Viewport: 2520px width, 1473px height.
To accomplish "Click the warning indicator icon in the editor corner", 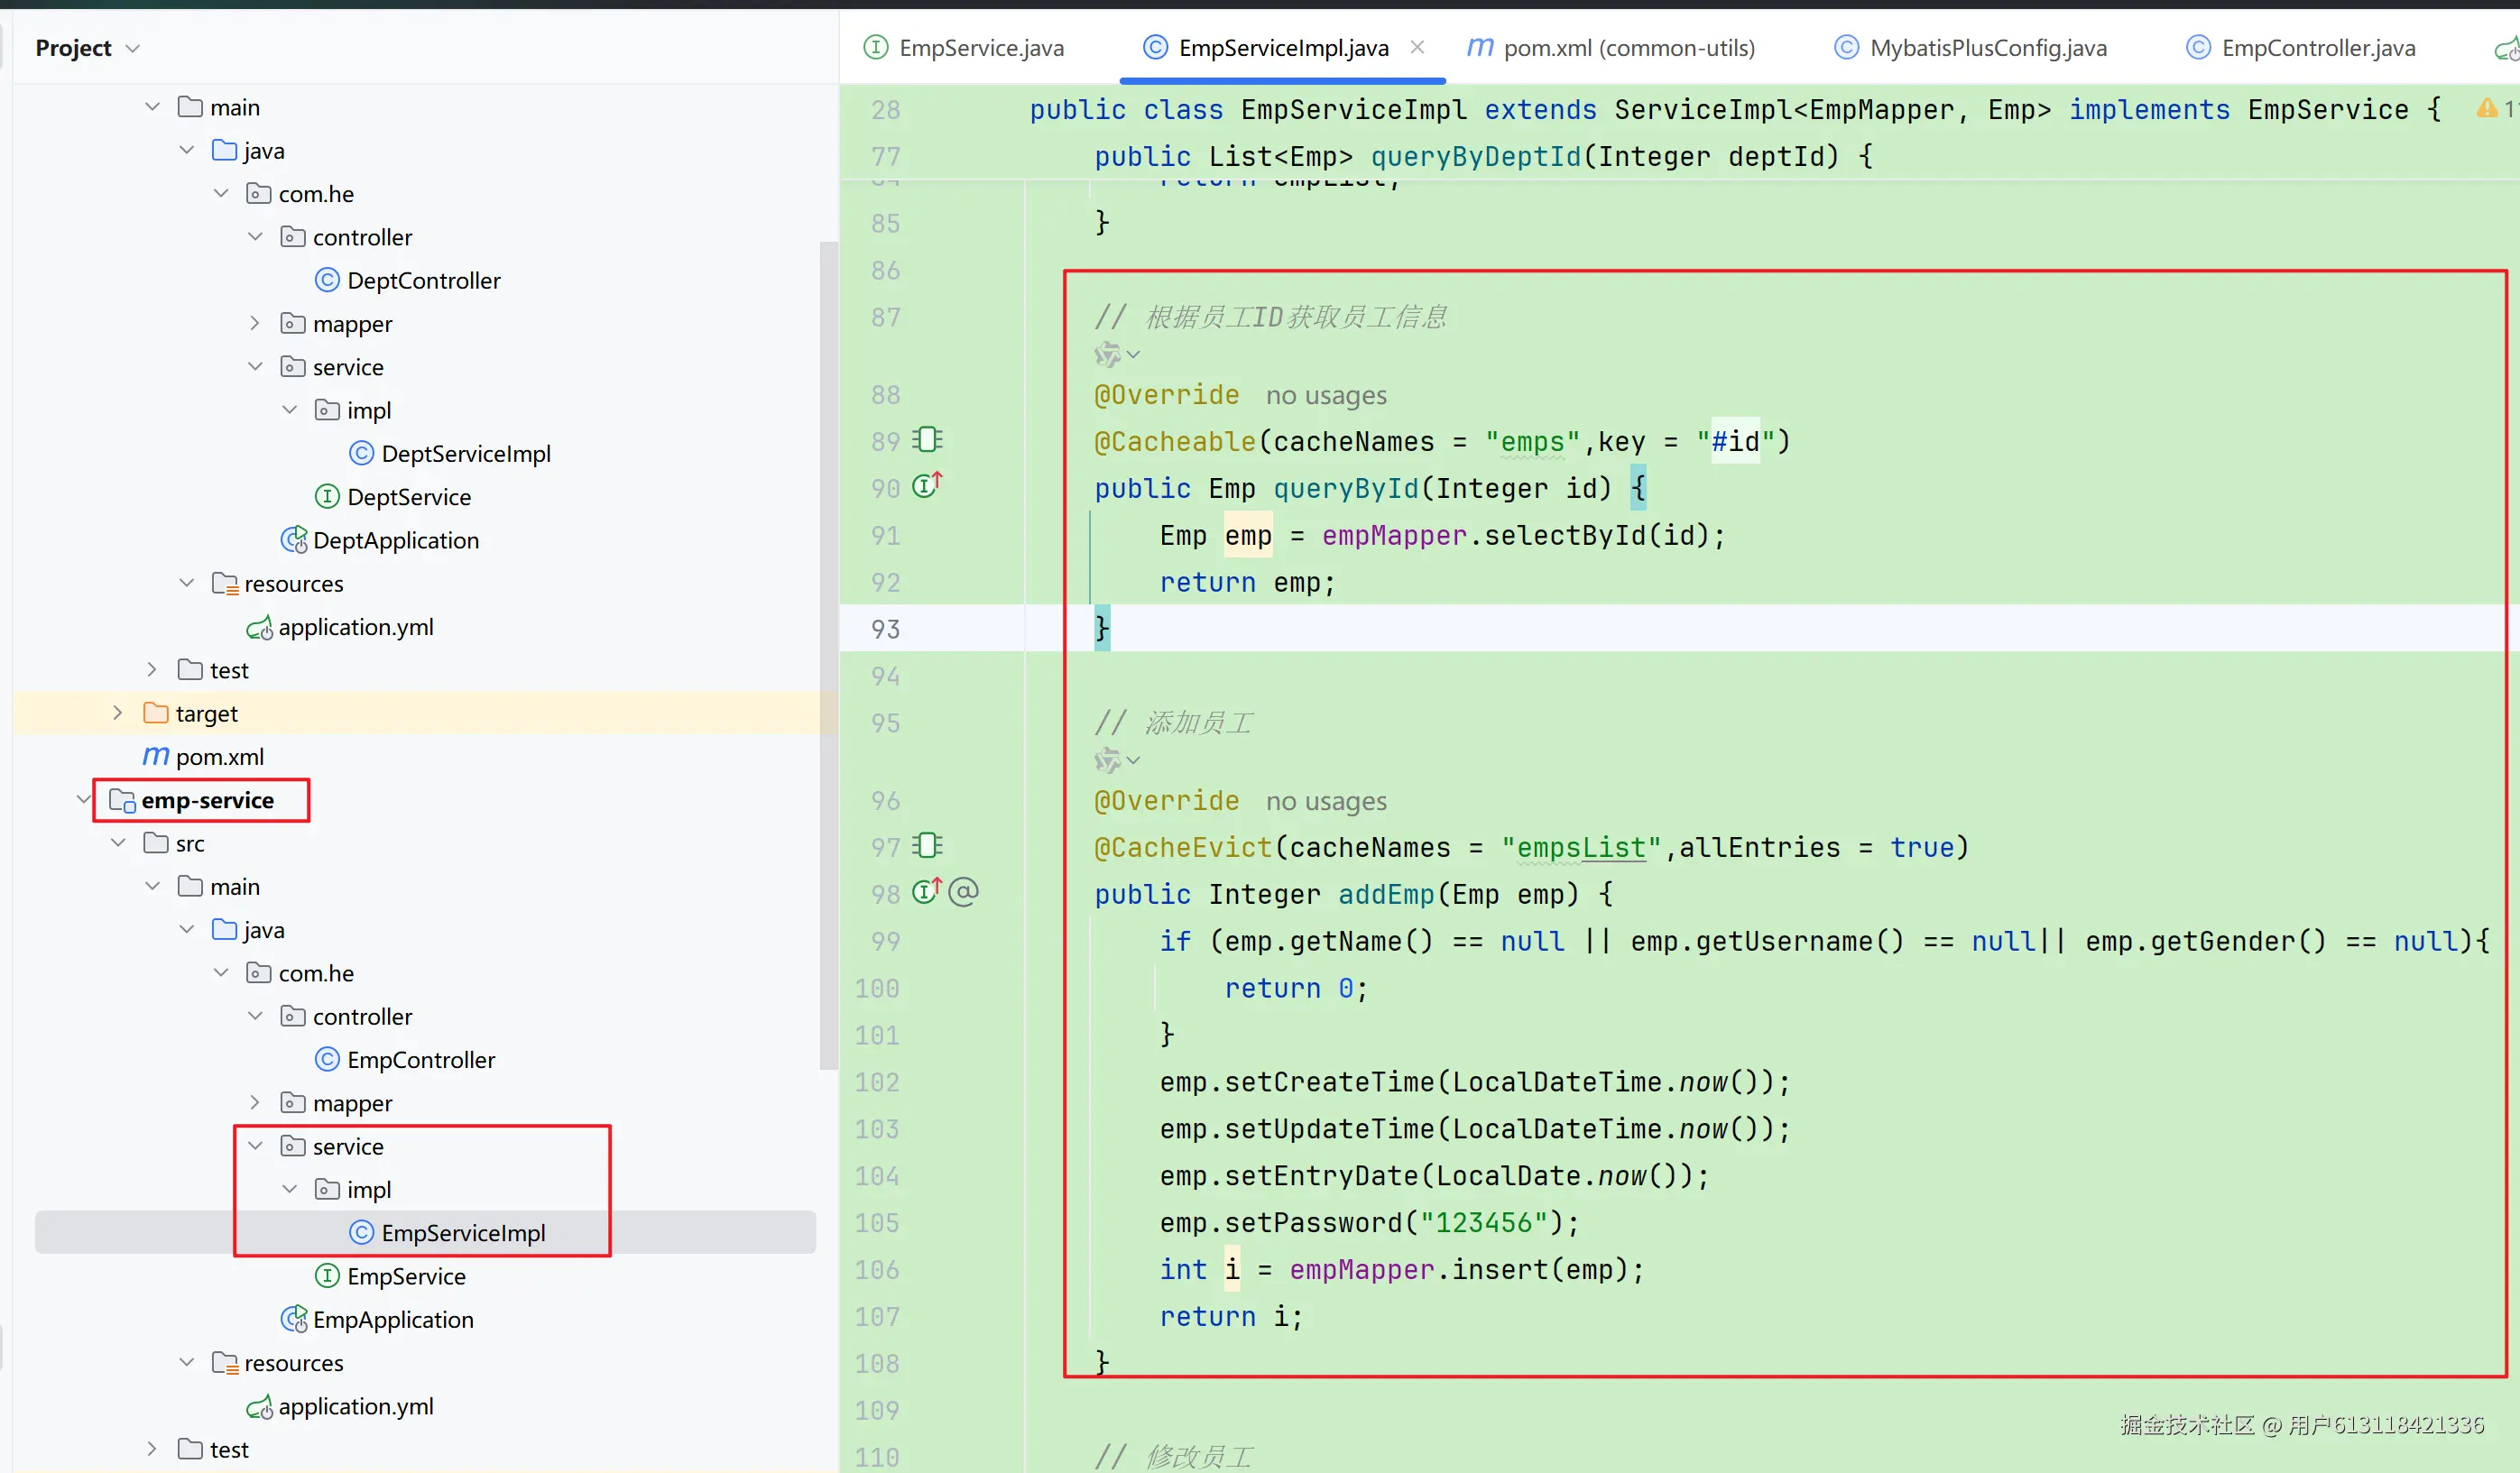I will point(2487,108).
